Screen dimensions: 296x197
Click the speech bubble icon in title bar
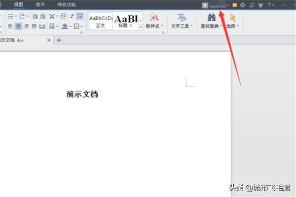click(252, 5)
